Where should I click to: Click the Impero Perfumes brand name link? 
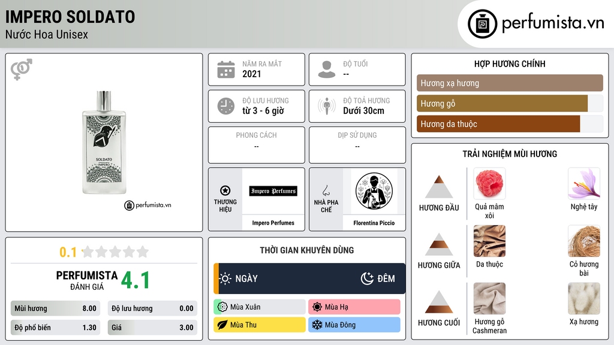[x=273, y=223]
